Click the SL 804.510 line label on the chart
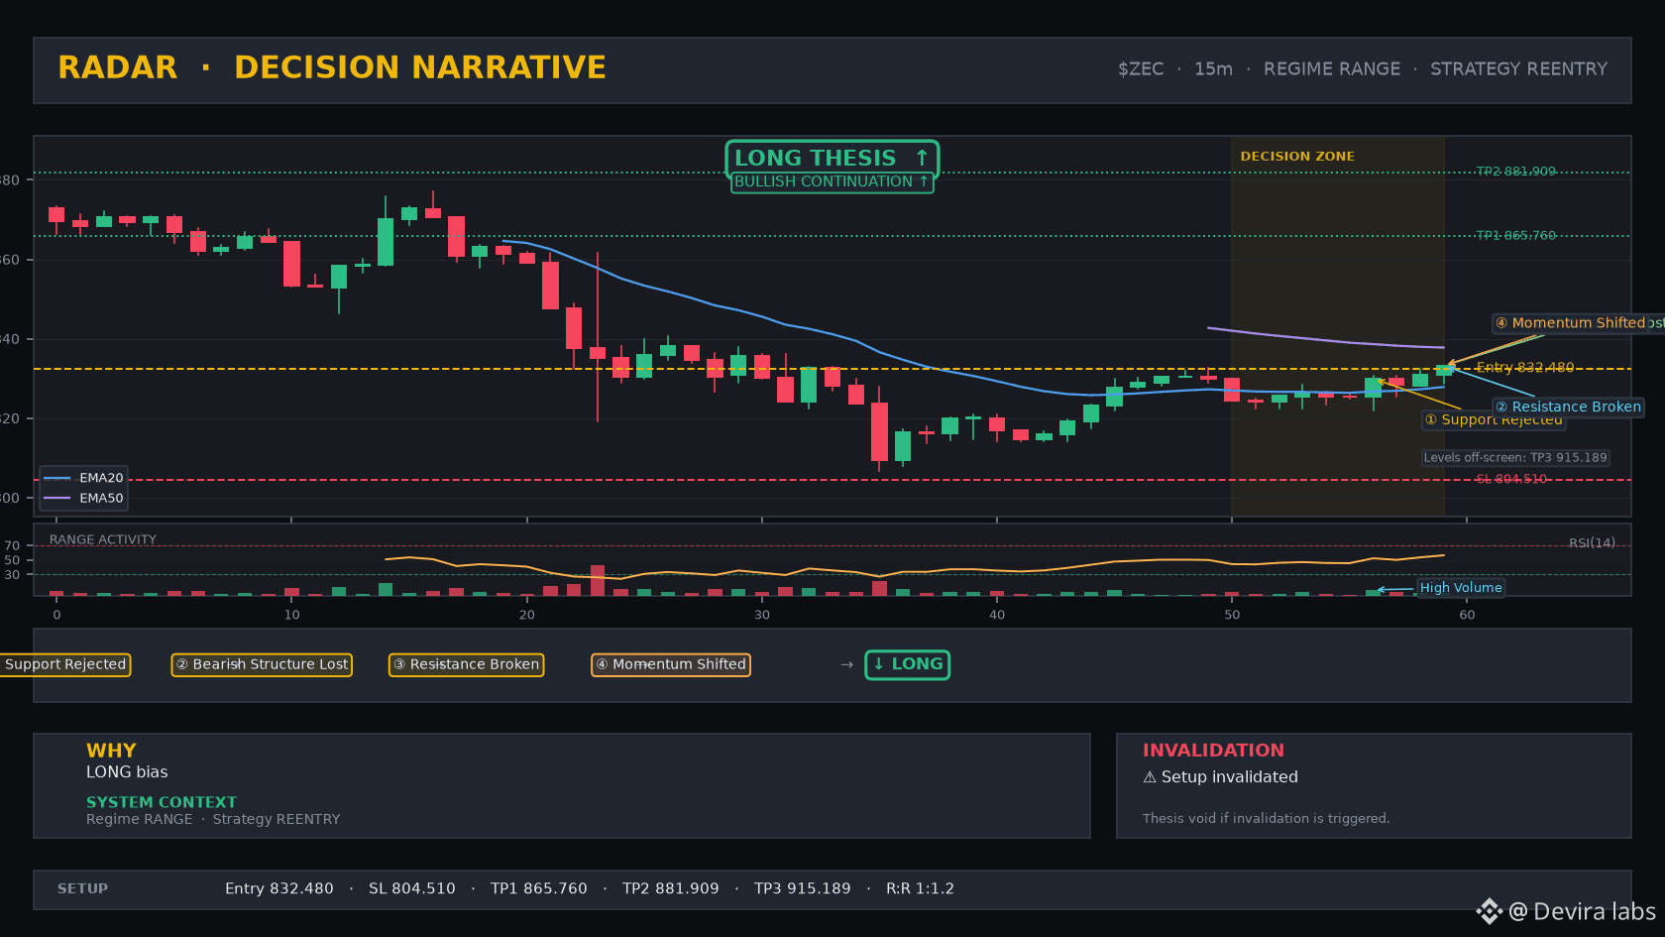This screenshot has height=937, width=1665. pos(1510,479)
